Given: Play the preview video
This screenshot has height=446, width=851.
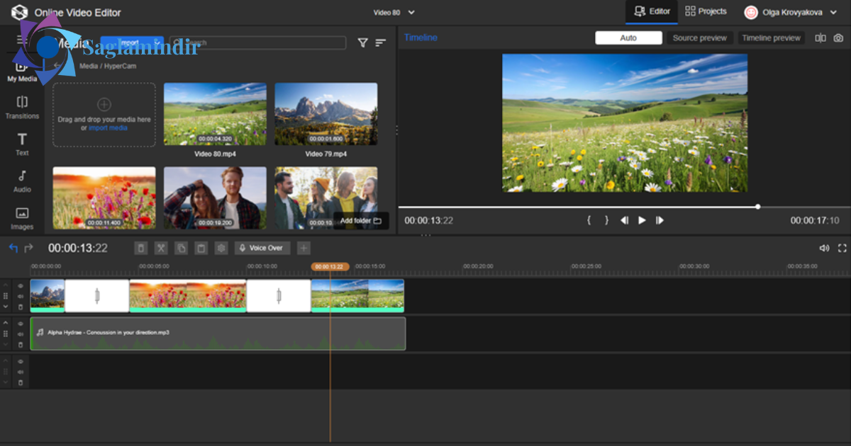Looking at the screenshot, I should click(642, 220).
